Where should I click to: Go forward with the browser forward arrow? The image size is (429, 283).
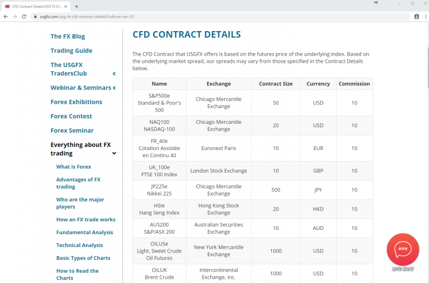click(15, 17)
